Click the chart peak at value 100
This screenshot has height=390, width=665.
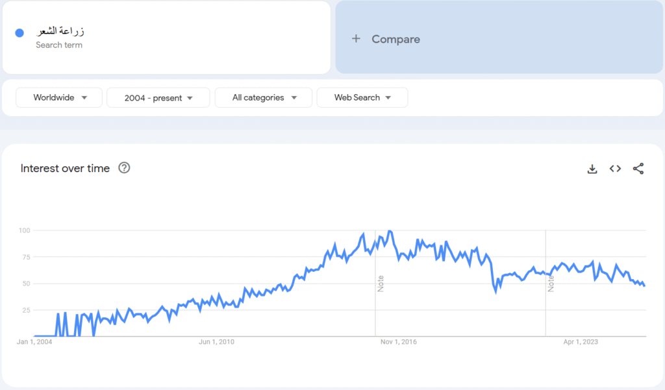[390, 232]
